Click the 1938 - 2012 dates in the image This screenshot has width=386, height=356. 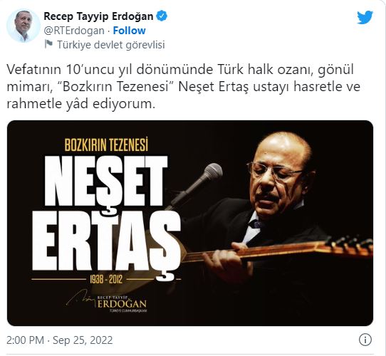click(106, 279)
